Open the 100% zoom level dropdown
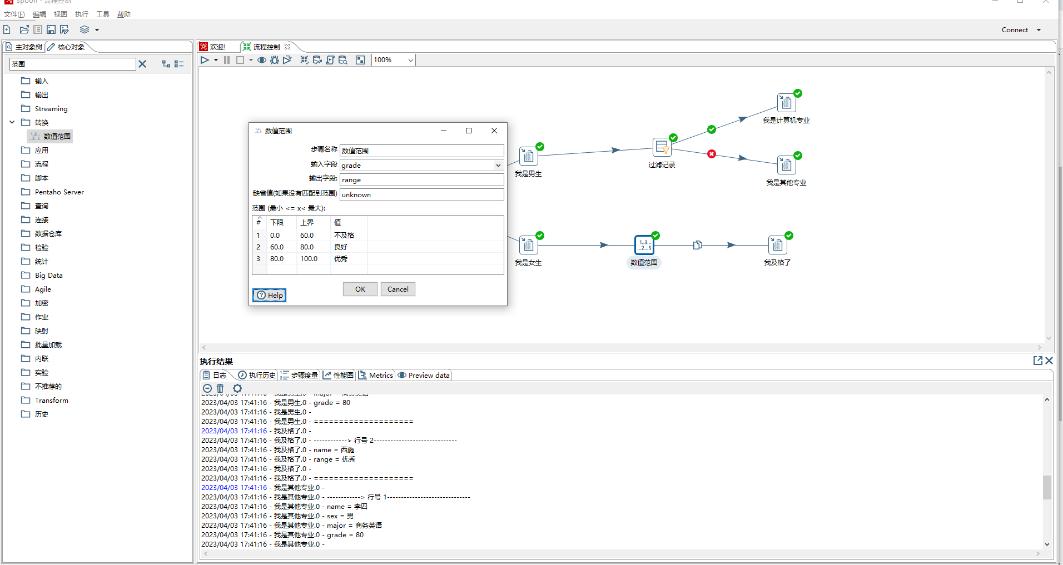Image resolution: width=1063 pixels, height=565 pixels. [x=410, y=60]
